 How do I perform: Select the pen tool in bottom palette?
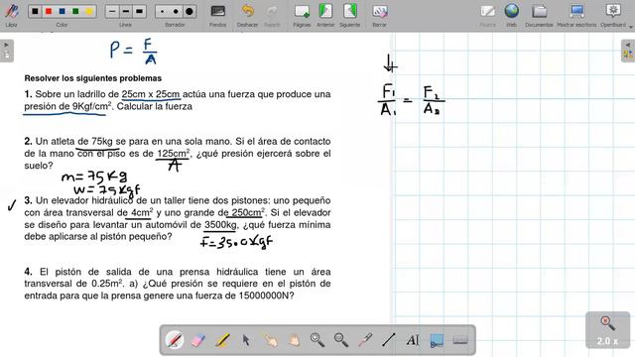pyautogui.click(x=175, y=340)
